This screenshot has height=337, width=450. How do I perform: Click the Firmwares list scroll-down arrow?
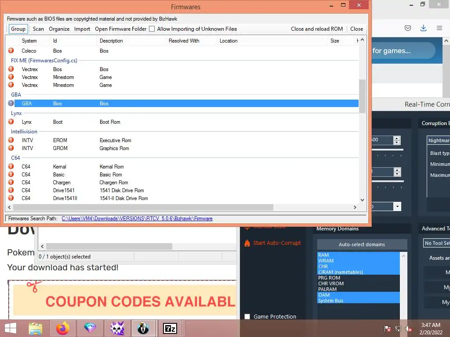point(362,200)
